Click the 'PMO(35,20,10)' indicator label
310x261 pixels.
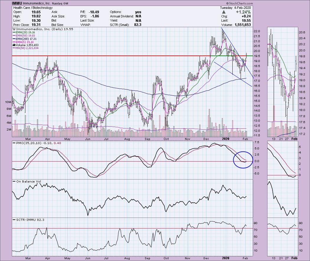pos(29,143)
